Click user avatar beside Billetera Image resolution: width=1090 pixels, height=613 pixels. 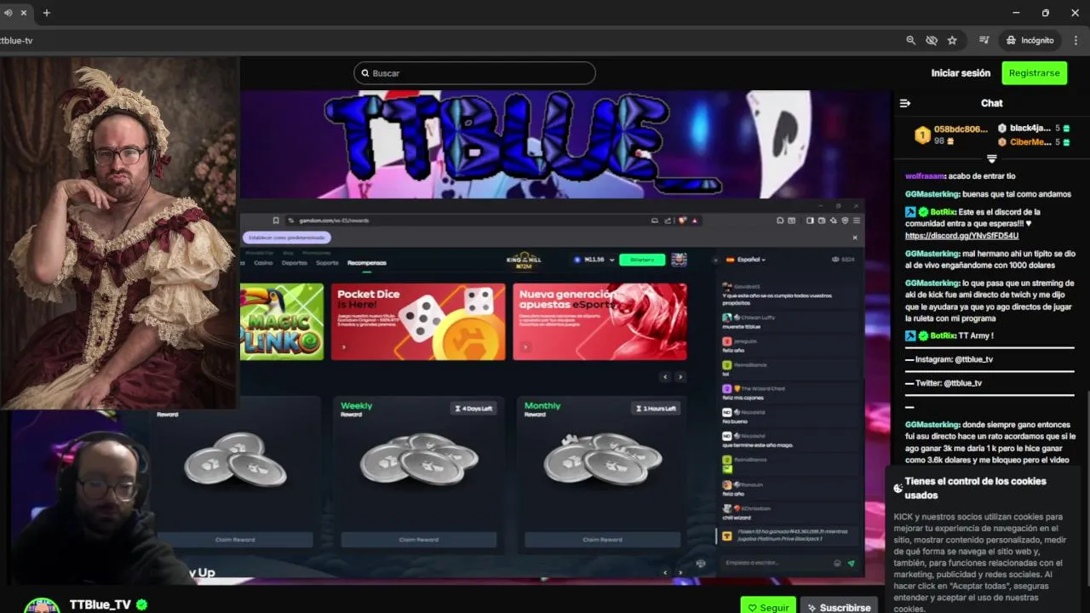[679, 260]
